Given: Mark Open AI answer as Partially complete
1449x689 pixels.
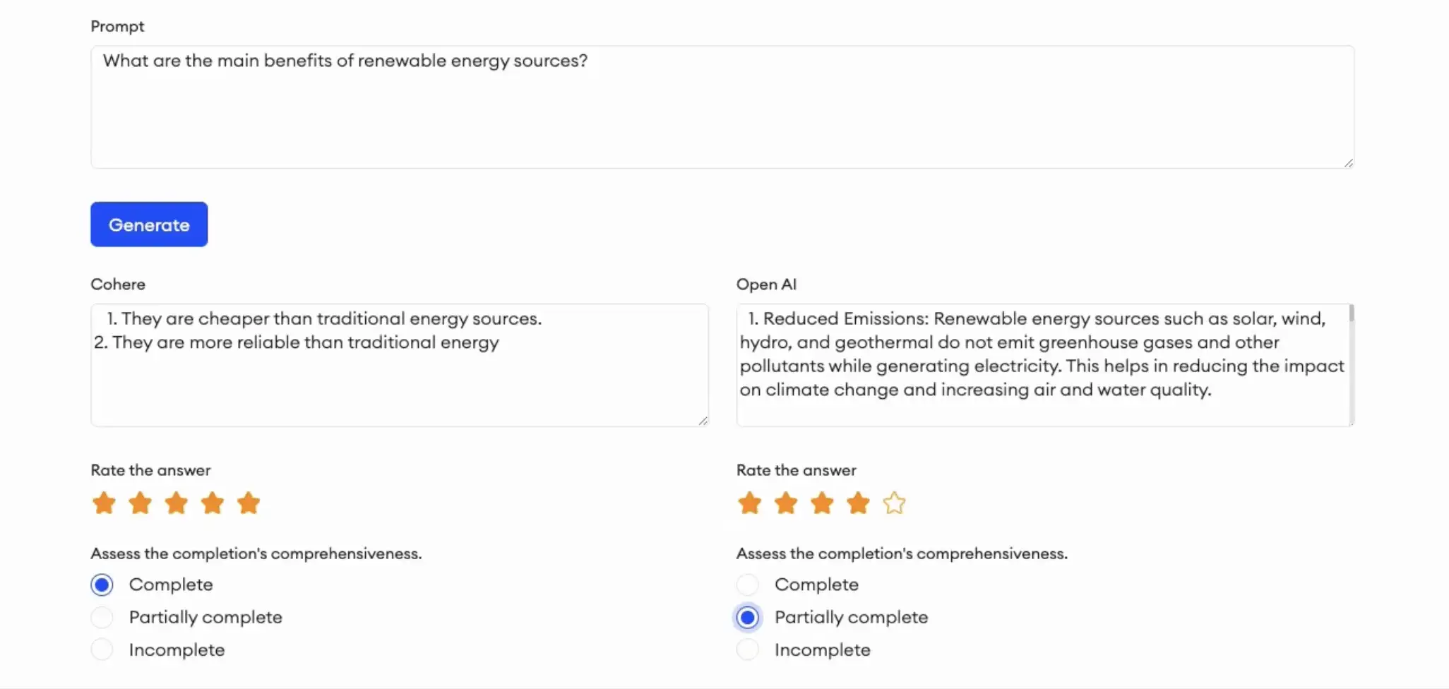Looking at the screenshot, I should (748, 617).
